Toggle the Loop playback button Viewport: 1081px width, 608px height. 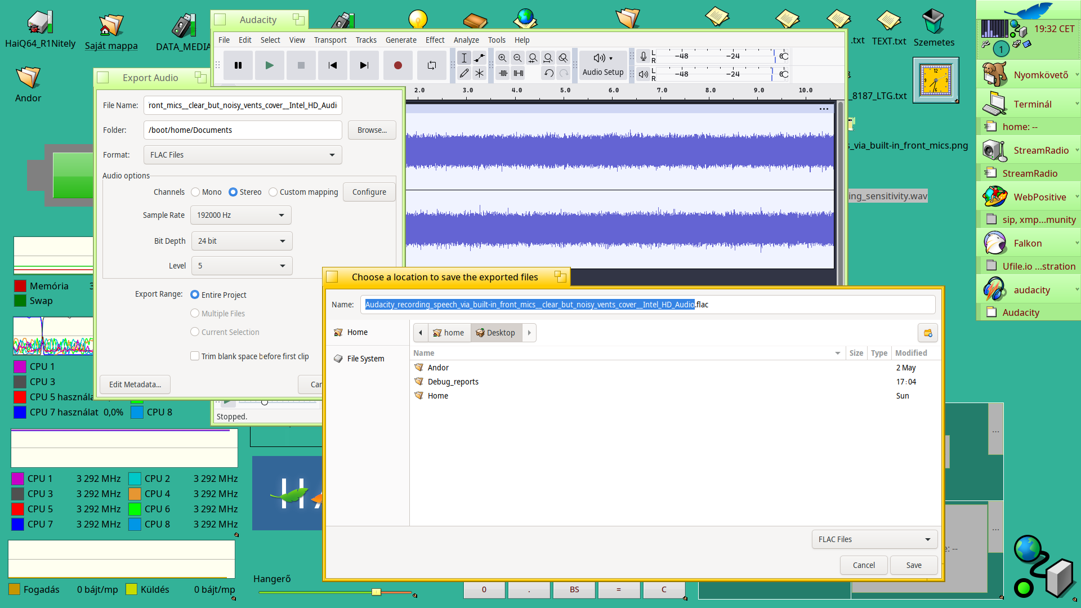pyautogui.click(x=431, y=65)
